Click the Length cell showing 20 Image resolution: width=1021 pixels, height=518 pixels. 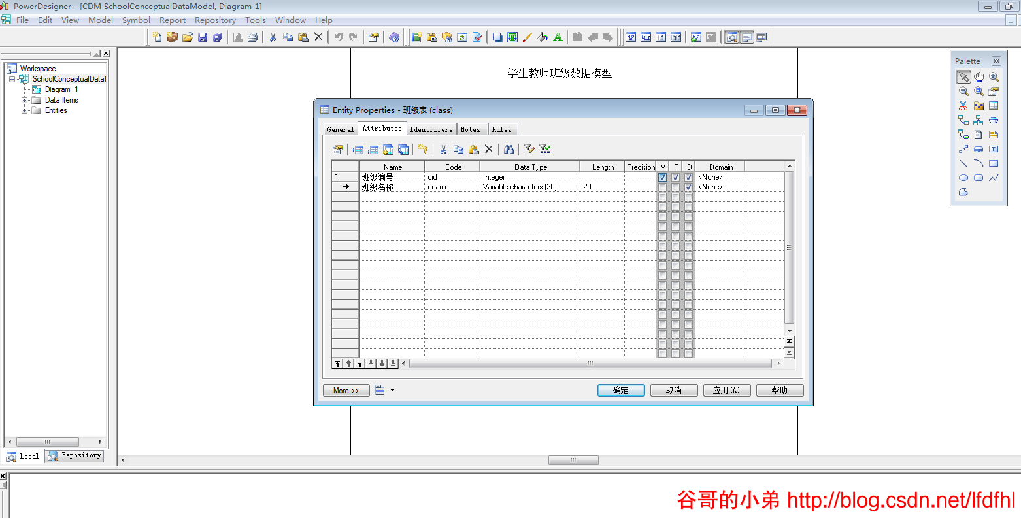(602, 187)
